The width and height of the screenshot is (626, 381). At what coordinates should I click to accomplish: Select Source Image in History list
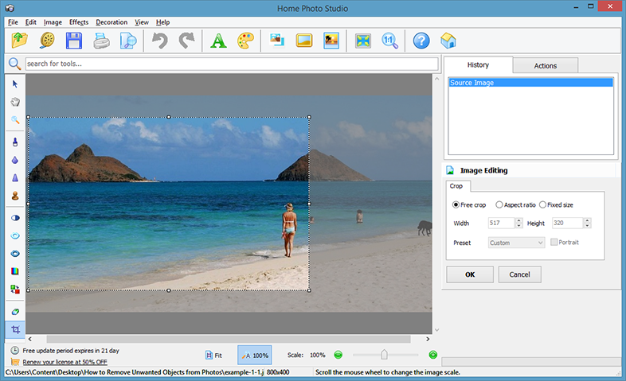(x=530, y=83)
